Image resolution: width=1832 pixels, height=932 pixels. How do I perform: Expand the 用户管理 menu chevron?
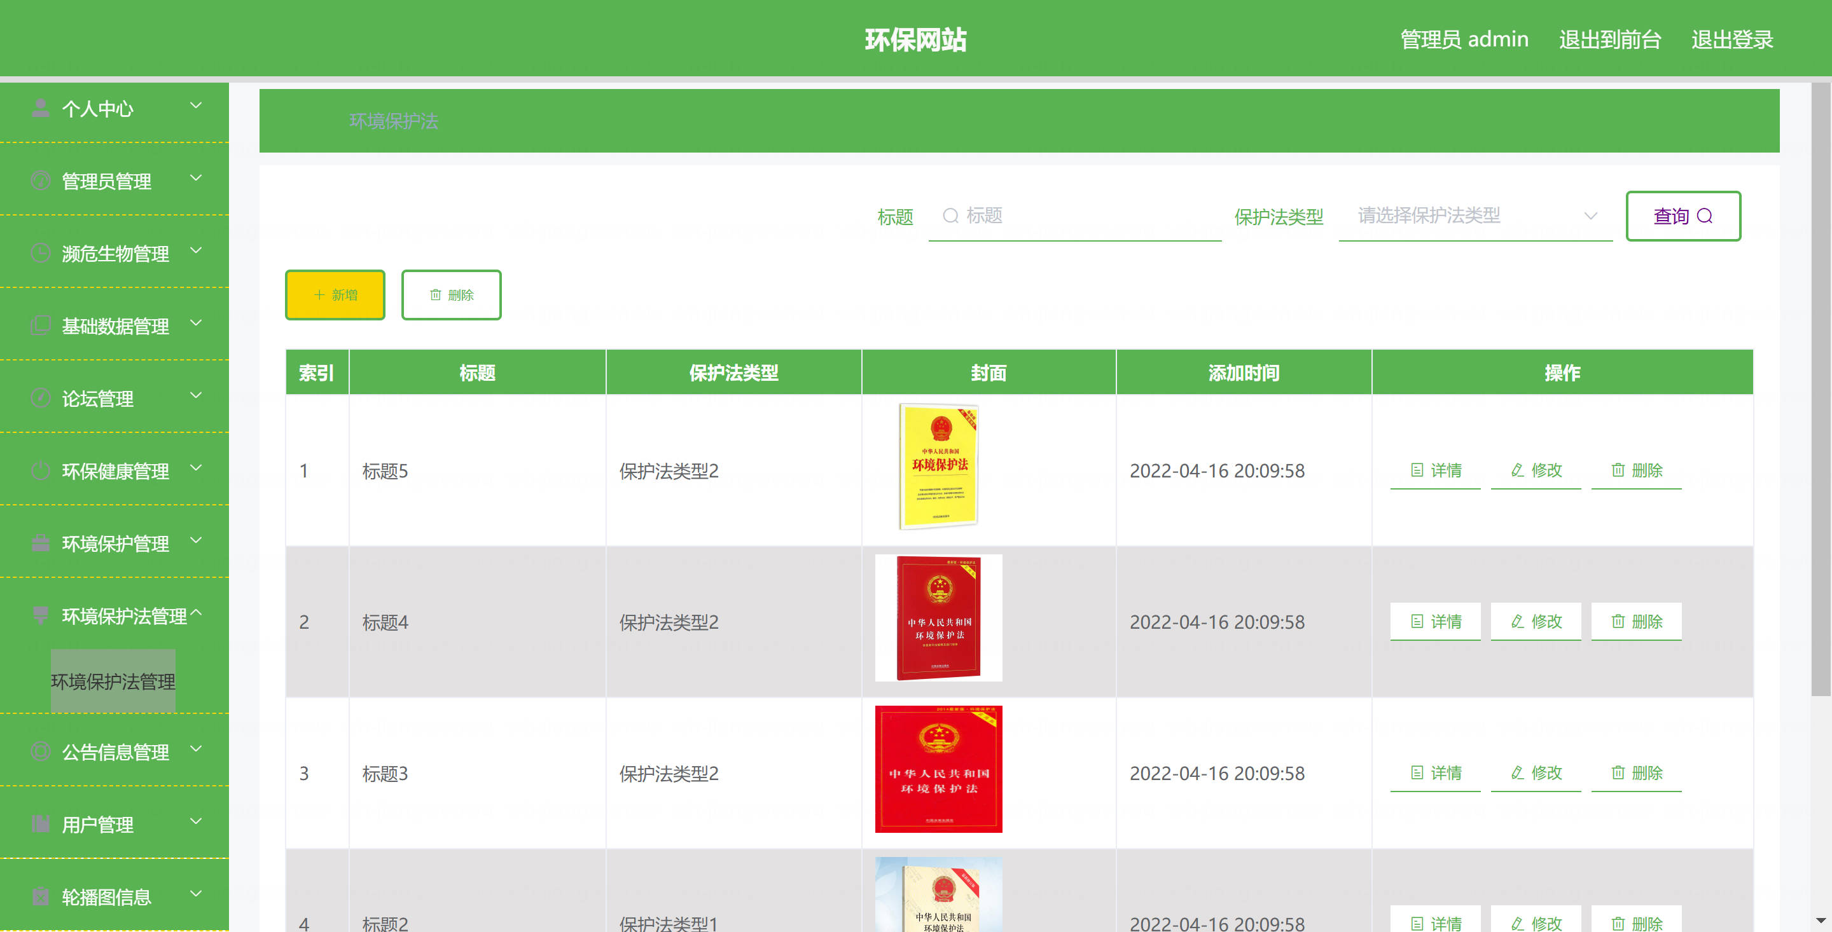click(197, 822)
